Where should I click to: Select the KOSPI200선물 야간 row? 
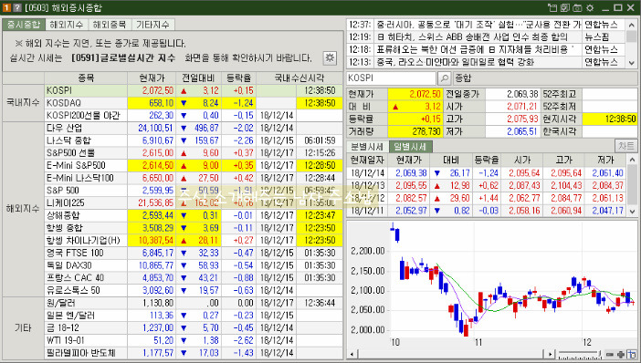point(194,115)
